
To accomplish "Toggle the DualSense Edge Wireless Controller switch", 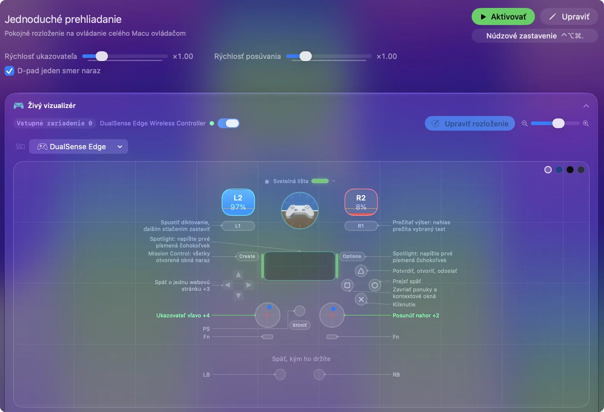I will [229, 123].
